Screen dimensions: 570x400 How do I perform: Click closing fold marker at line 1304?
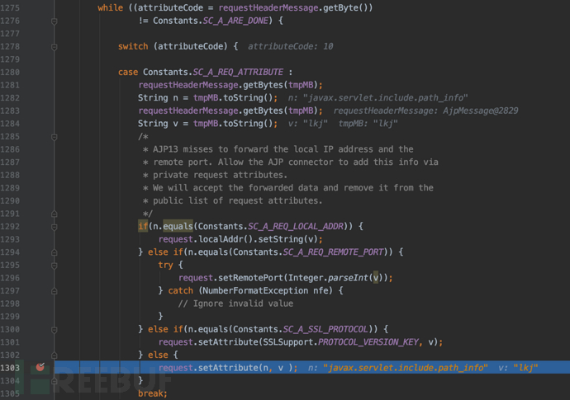(55, 381)
